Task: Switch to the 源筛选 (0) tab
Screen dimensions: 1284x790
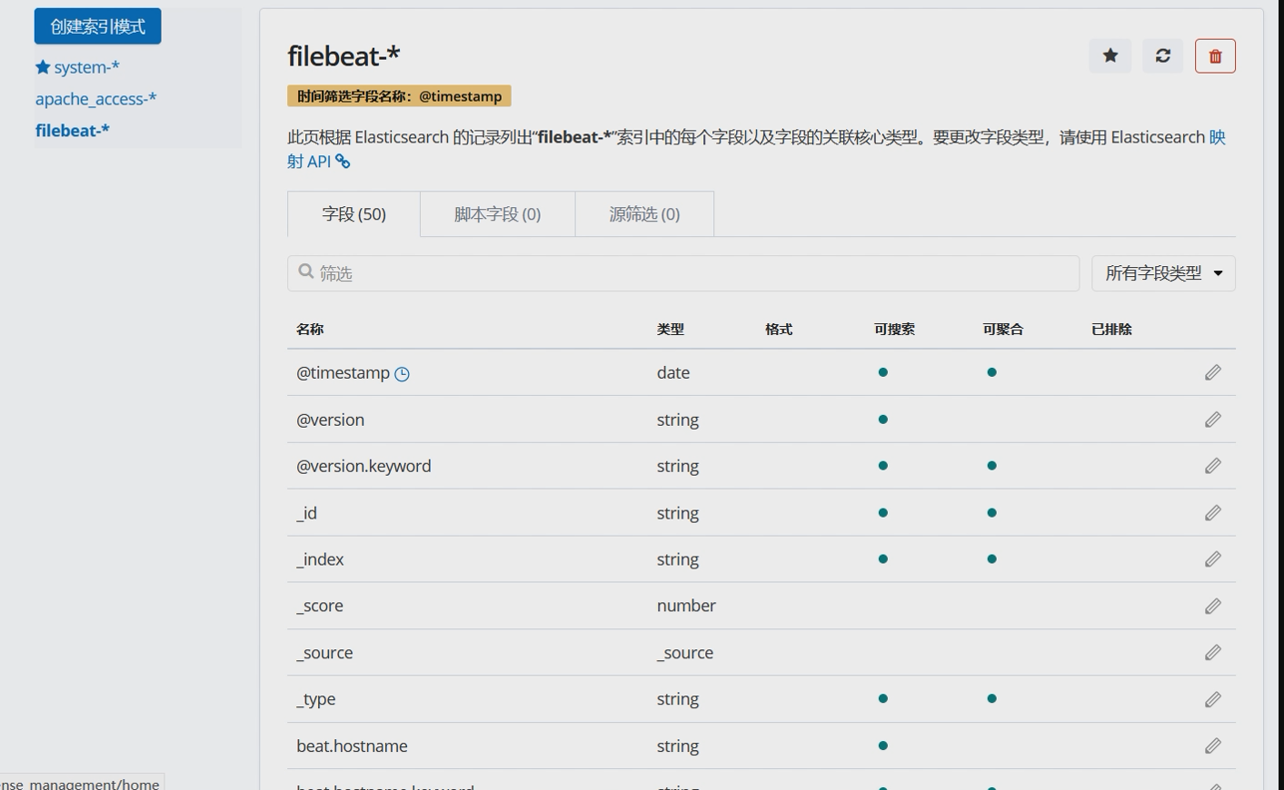Action: coord(644,214)
